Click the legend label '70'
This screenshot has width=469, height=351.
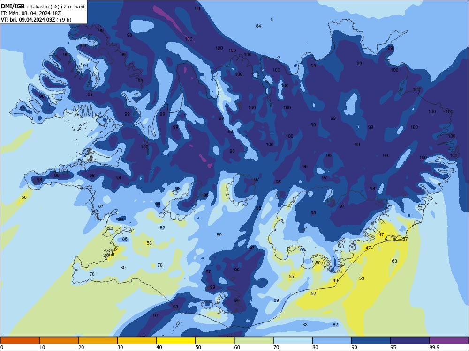pos(276,347)
